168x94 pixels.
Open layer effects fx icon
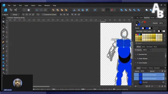tap(152, 86)
